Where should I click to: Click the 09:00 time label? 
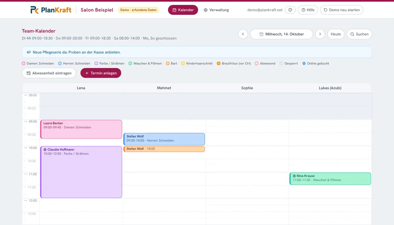pos(33,121)
